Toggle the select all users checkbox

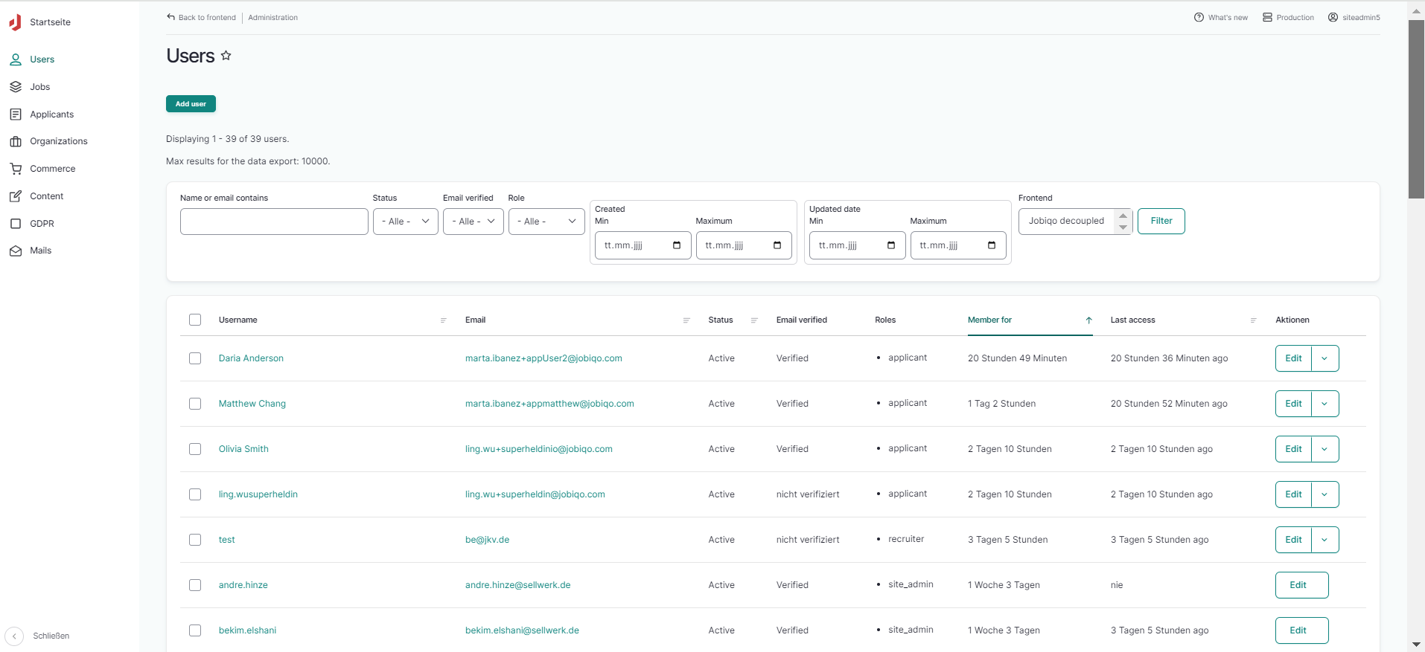pos(195,320)
